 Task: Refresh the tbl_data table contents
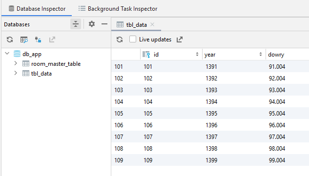(120, 39)
